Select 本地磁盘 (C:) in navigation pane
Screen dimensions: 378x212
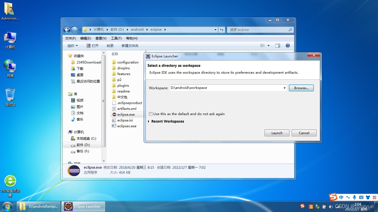[x=83, y=138]
